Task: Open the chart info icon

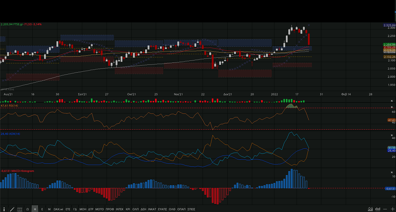Action: tap(4, 209)
